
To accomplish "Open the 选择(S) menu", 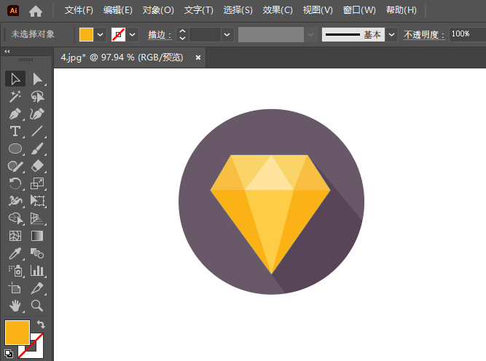I will (238, 10).
